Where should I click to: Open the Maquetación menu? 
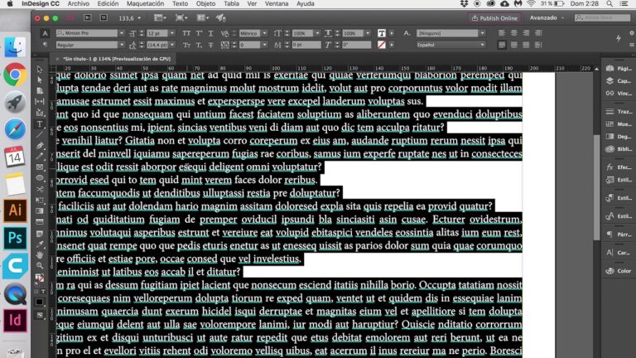tap(144, 4)
